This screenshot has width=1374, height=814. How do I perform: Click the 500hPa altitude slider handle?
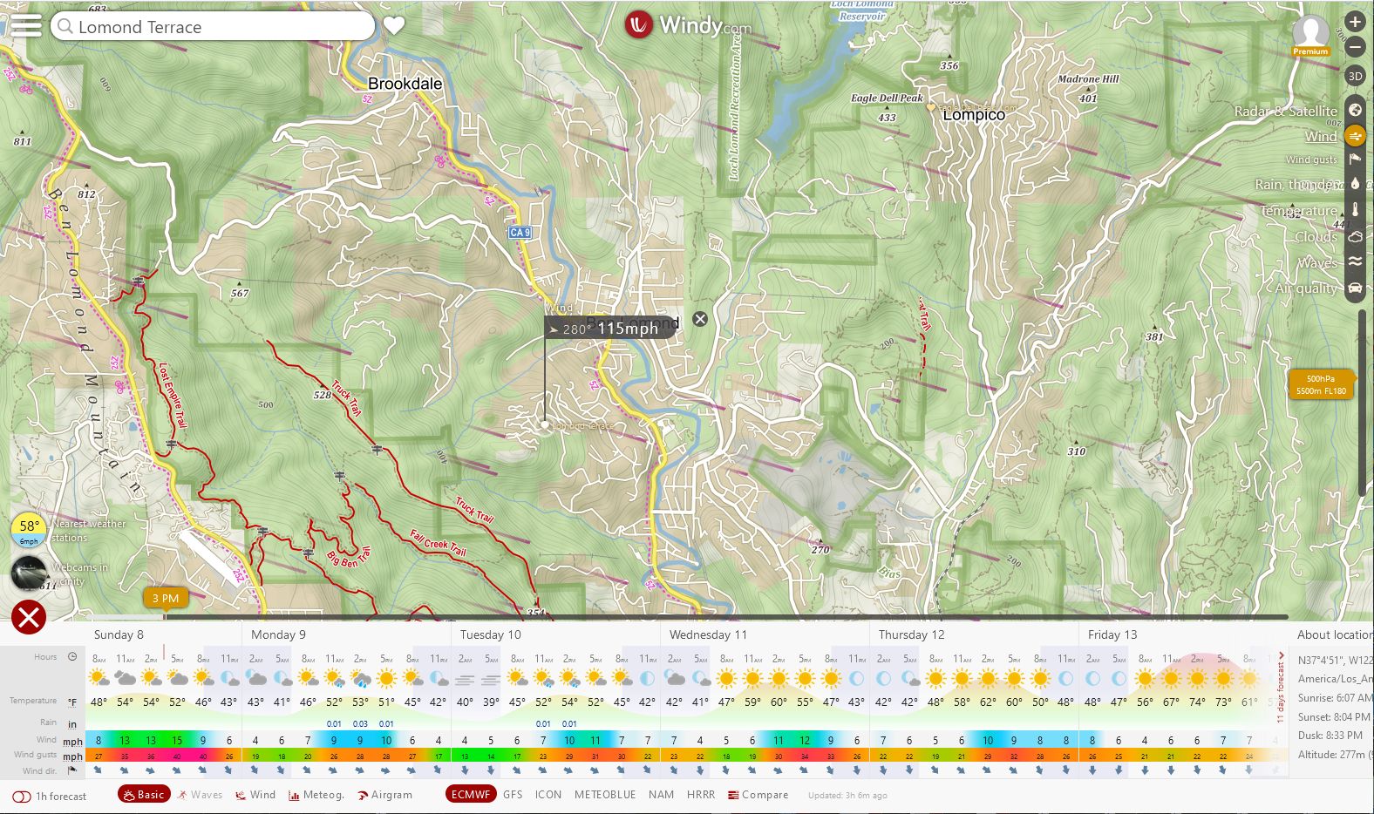click(x=1321, y=384)
